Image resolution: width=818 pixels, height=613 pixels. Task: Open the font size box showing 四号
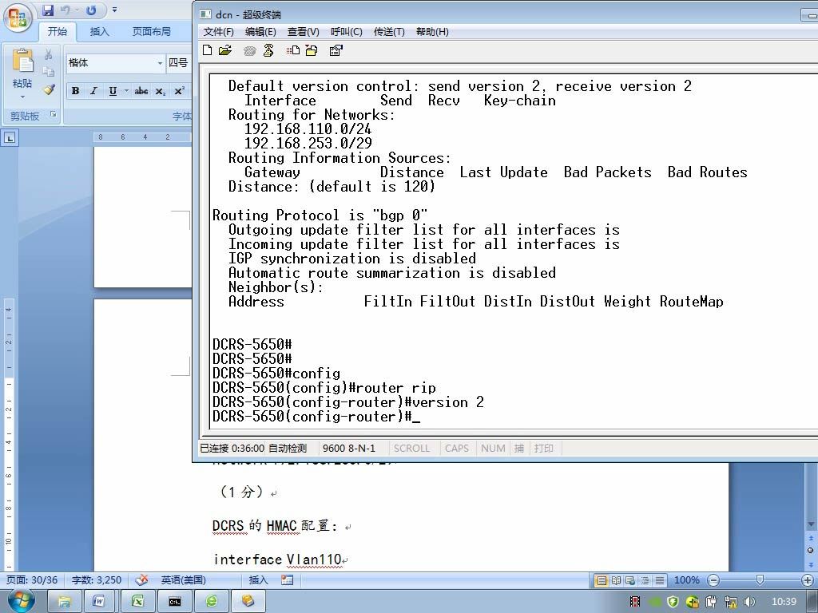(x=178, y=63)
